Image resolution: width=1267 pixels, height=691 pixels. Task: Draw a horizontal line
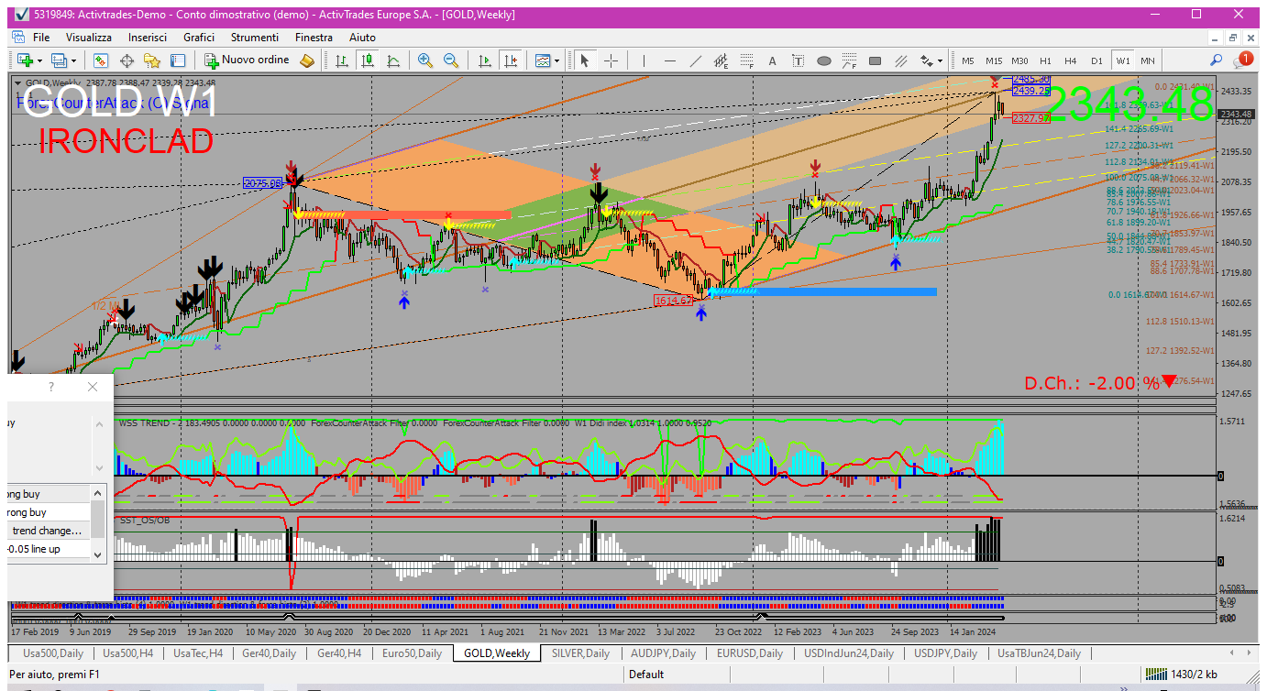[x=670, y=60]
